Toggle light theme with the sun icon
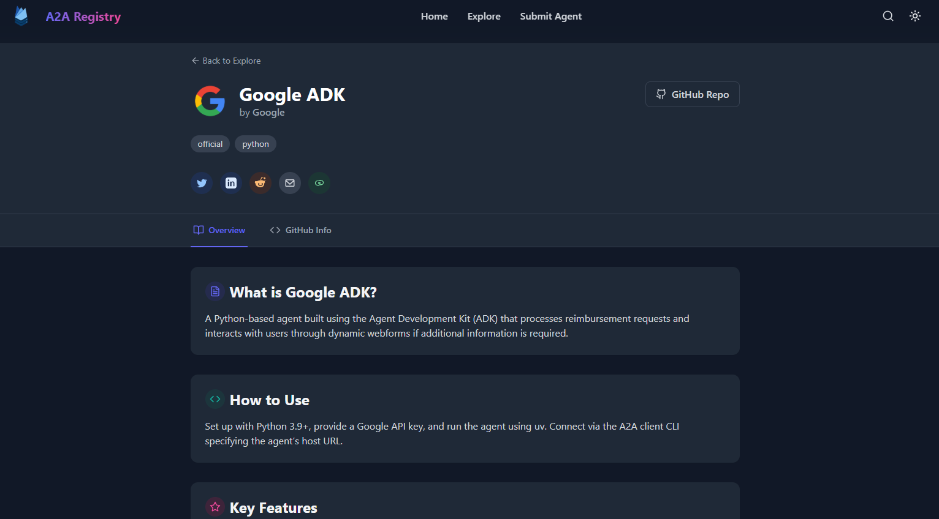Viewport: 939px width, 519px height. pyautogui.click(x=915, y=17)
